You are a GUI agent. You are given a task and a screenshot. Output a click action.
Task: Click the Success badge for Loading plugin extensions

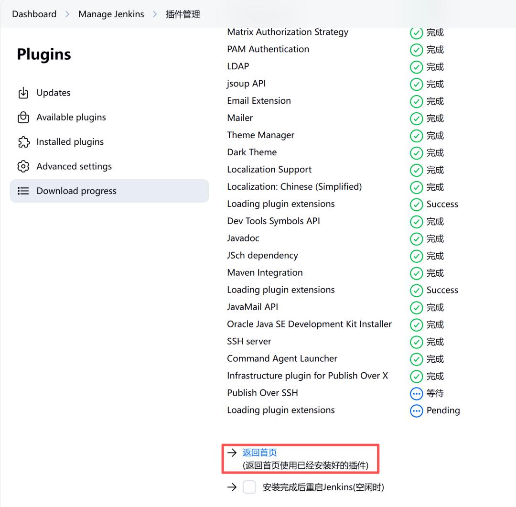tap(416, 204)
